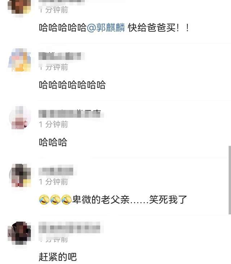View avatar of the 卑微的老父亲 commenter
Viewport: 231px width, 264px height.
(20, 175)
